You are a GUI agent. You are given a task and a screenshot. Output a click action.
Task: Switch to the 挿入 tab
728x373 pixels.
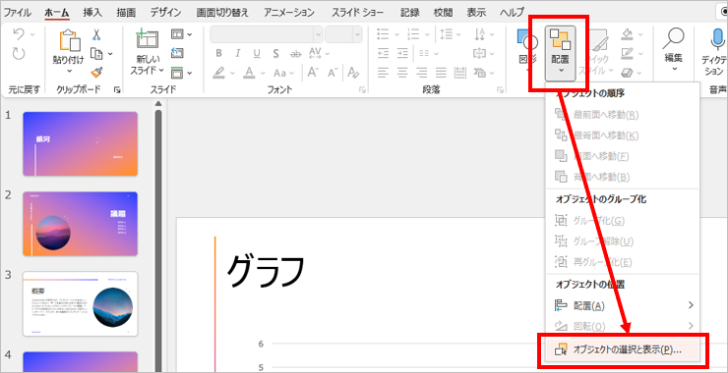coord(92,13)
